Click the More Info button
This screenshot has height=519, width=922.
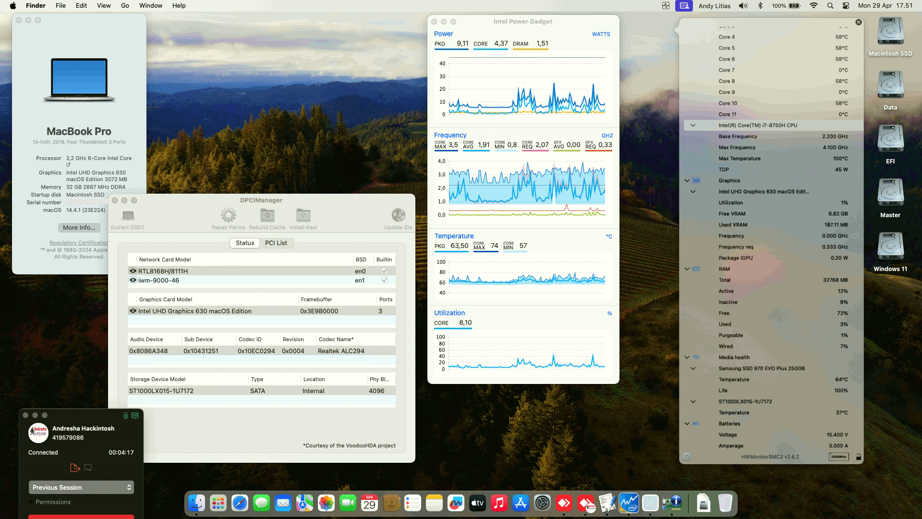(x=78, y=227)
